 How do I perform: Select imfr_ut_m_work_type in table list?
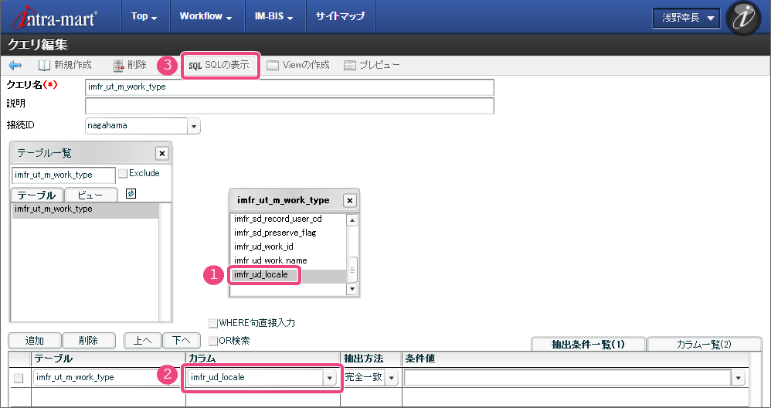tap(85, 210)
